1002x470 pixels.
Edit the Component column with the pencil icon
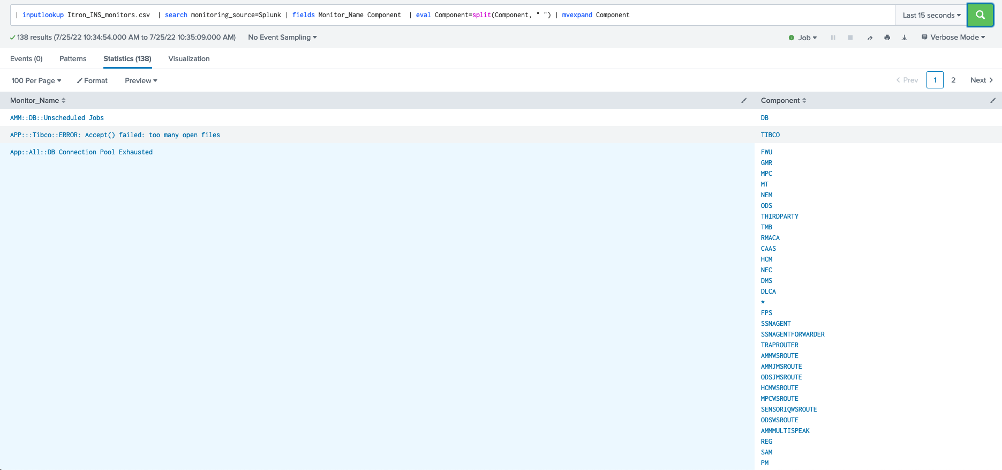click(x=993, y=100)
